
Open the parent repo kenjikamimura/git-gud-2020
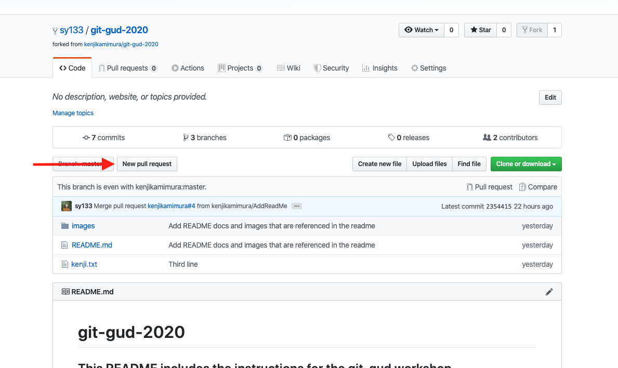(121, 44)
